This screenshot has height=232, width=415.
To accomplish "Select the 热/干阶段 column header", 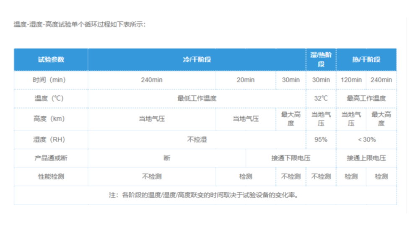I will click(x=366, y=59).
